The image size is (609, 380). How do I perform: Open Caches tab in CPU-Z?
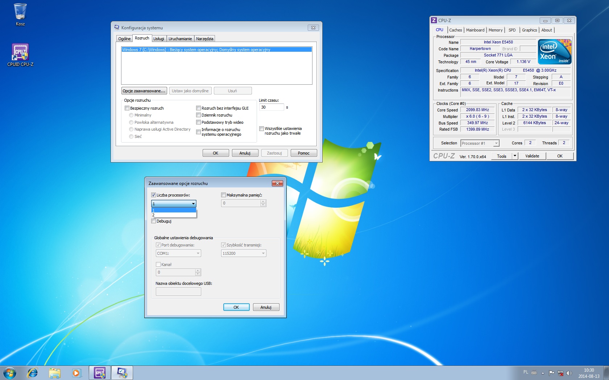[x=456, y=30]
